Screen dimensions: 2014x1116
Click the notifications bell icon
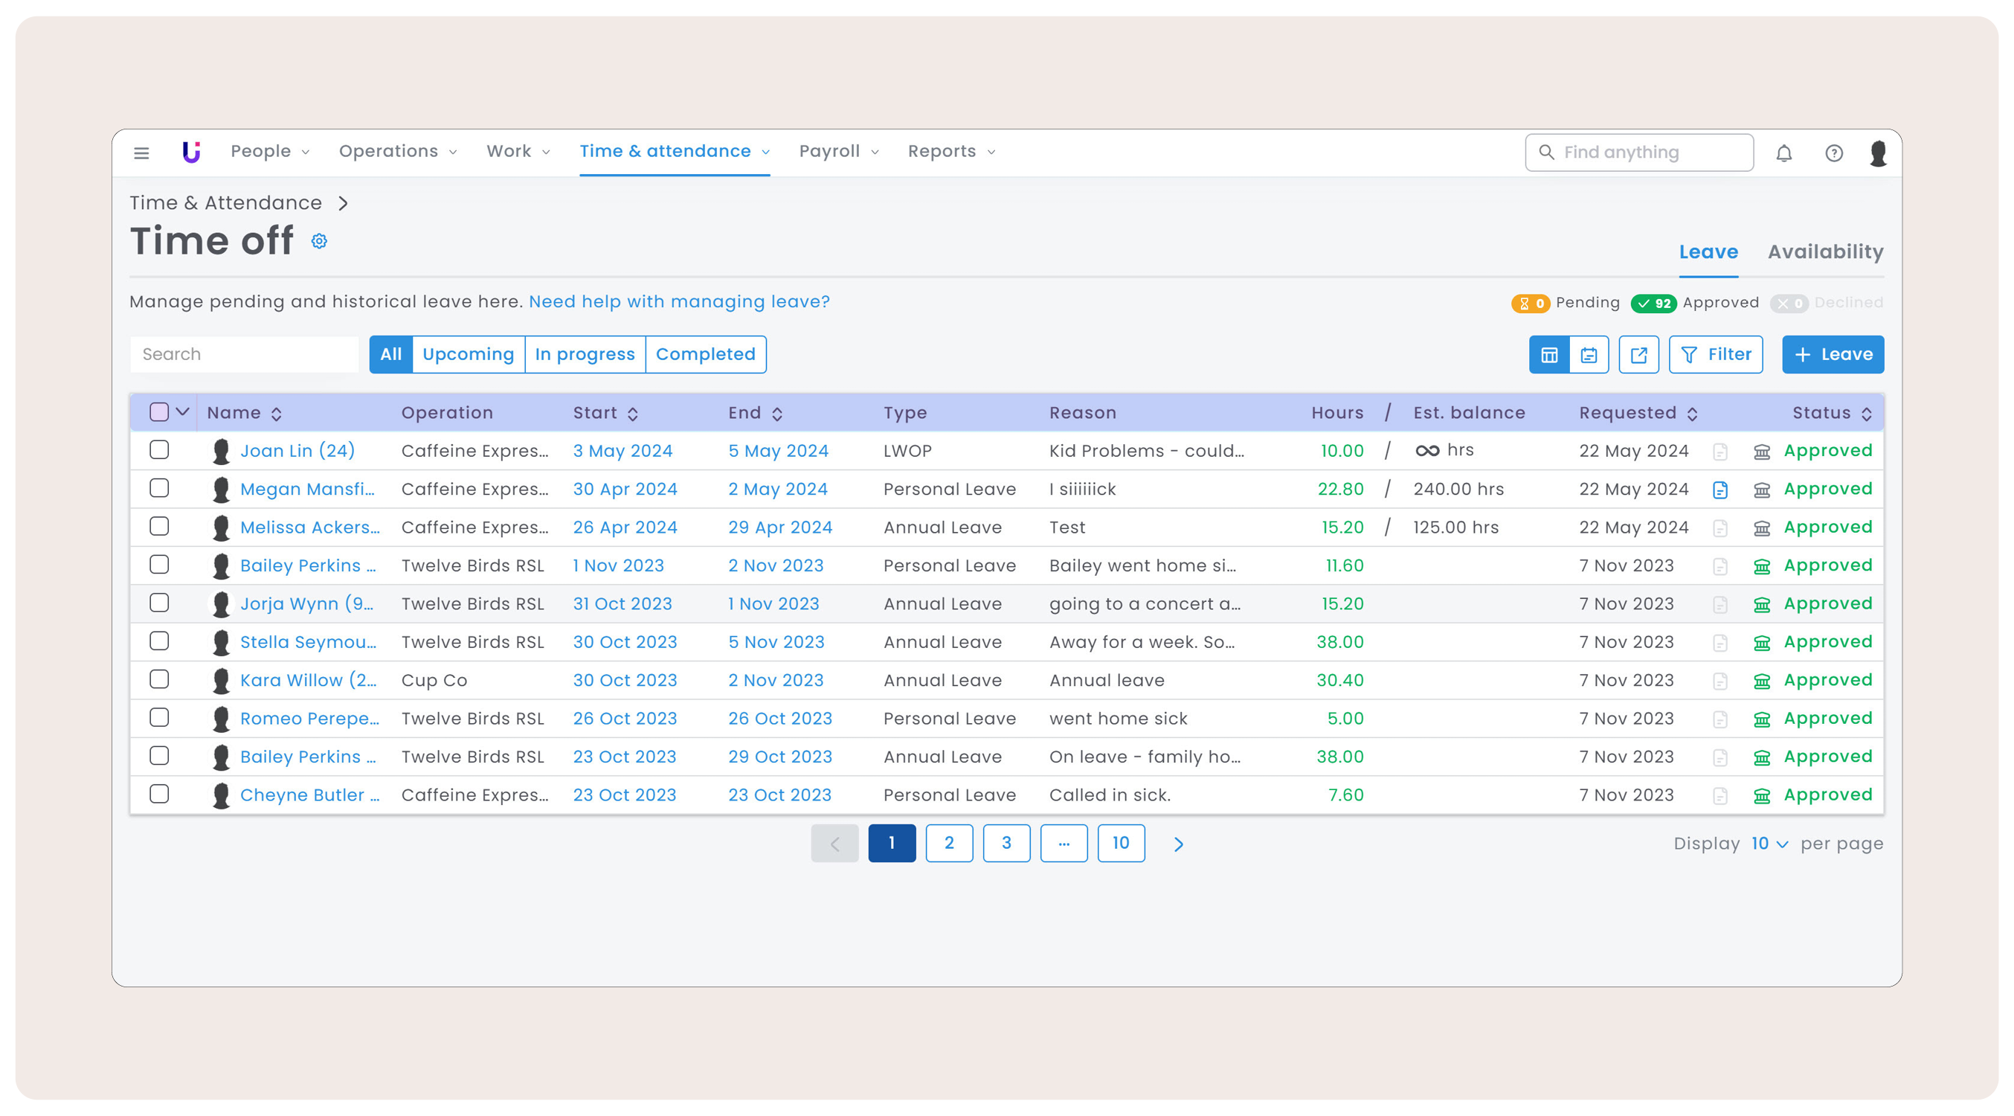coord(1783,153)
